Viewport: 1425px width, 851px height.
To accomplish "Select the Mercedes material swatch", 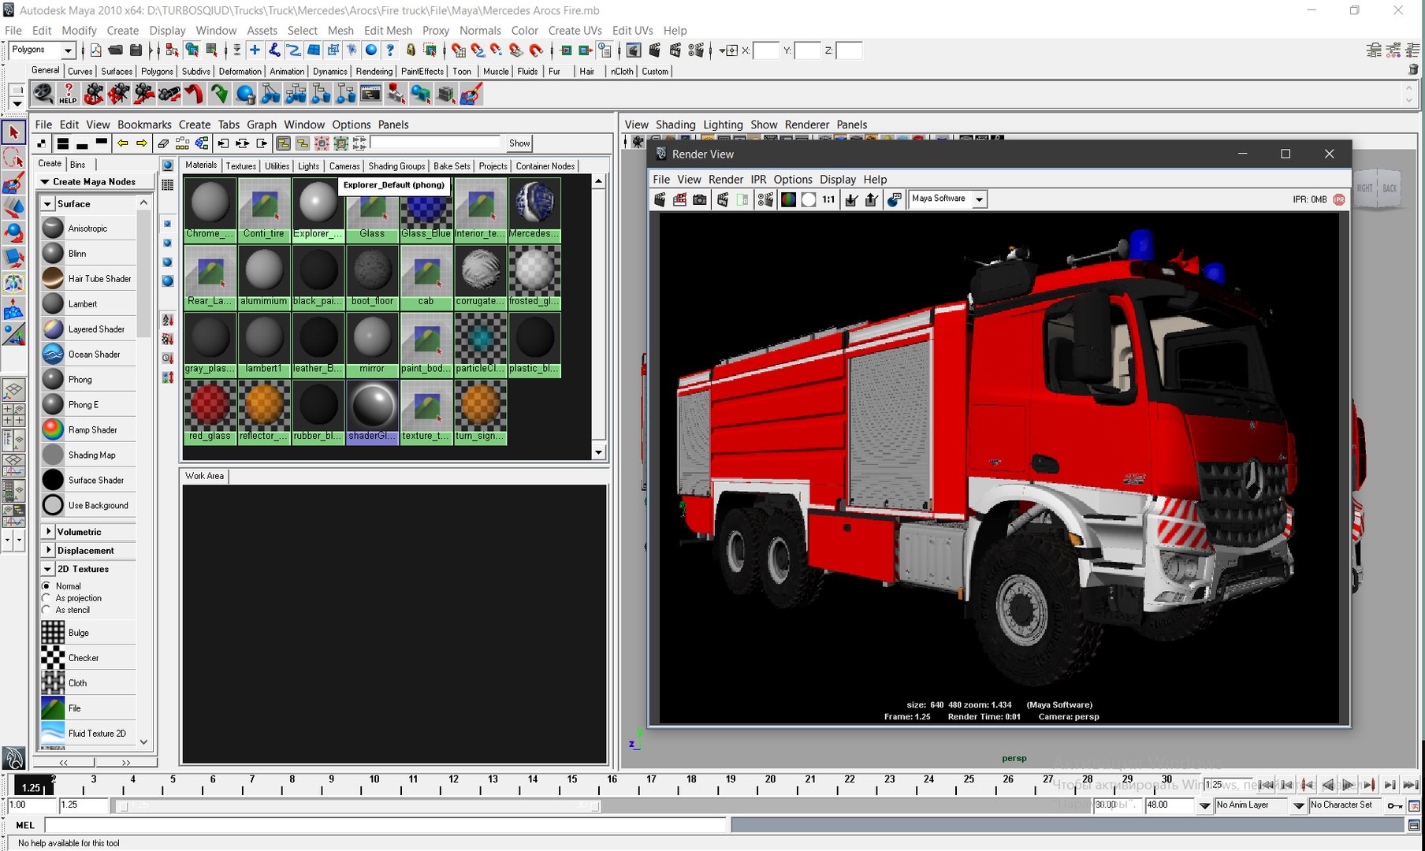I will [534, 210].
